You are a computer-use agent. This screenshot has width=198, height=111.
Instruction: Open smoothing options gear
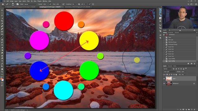point(79,4)
